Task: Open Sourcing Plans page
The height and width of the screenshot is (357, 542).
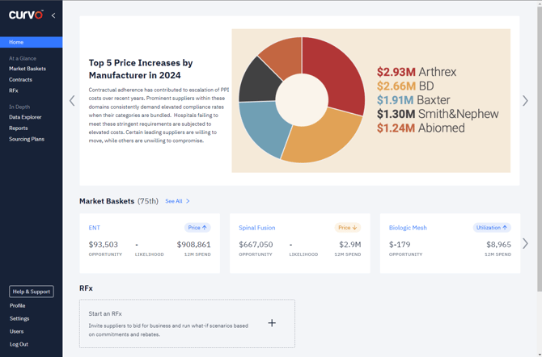Action: click(x=27, y=139)
